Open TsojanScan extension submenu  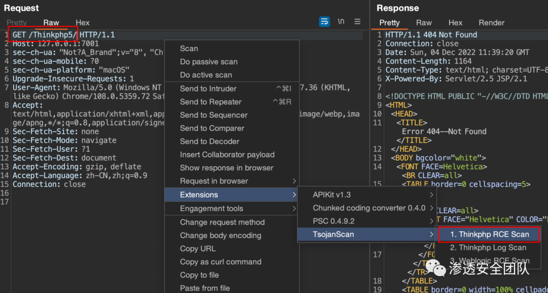333,234
